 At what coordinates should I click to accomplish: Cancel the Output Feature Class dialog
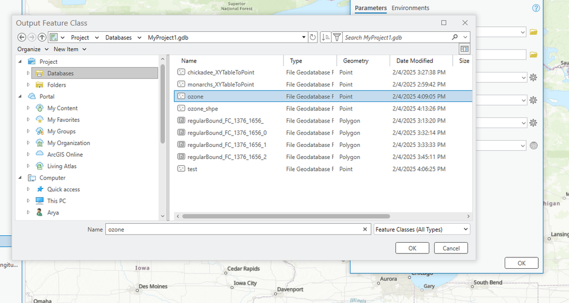451,248
